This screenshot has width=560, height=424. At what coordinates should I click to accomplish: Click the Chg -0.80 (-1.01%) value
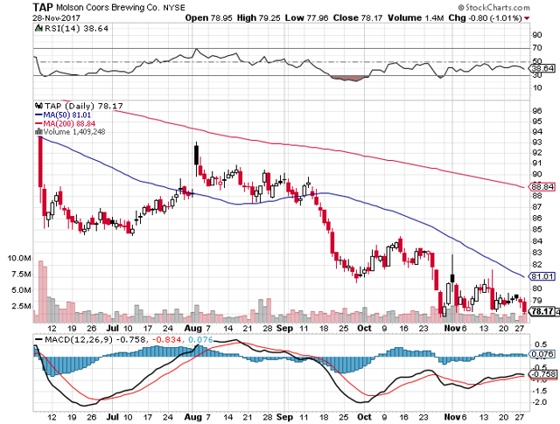pyautogui.click(x=485, y=17)
